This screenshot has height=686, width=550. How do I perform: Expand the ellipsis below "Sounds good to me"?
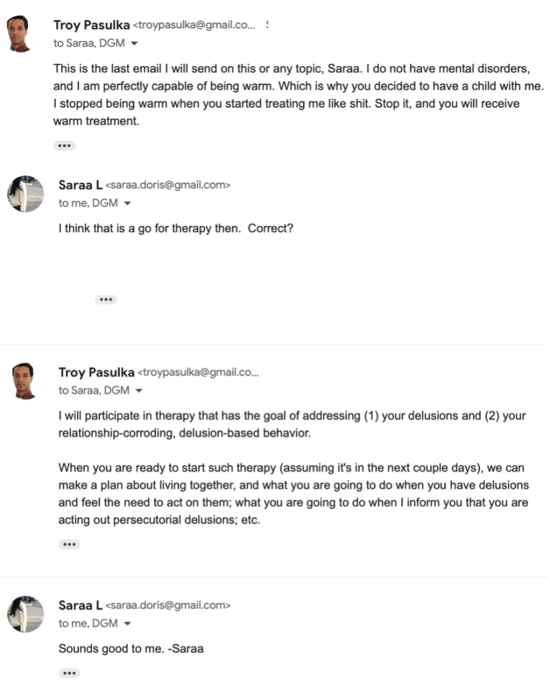coord(69,673)
